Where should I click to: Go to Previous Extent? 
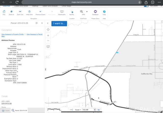pyautogui.click(x=40, y=12)
